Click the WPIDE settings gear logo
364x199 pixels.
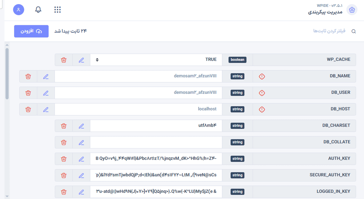(x=352, y=10)
